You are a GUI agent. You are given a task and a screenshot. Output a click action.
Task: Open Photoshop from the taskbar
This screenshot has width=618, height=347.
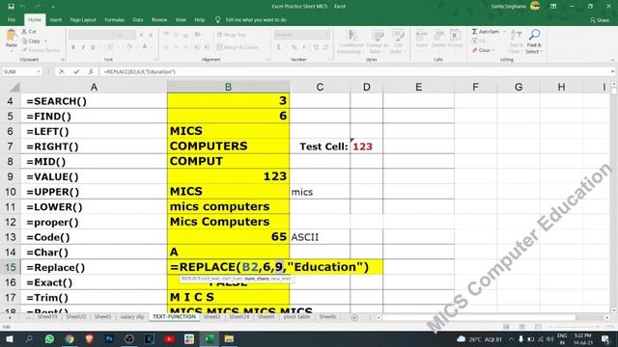coord(109,338)
